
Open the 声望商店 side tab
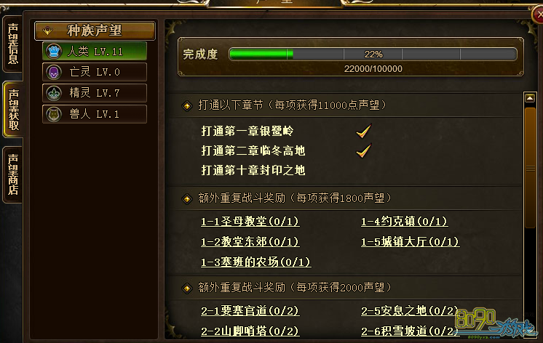coord(13,174)
